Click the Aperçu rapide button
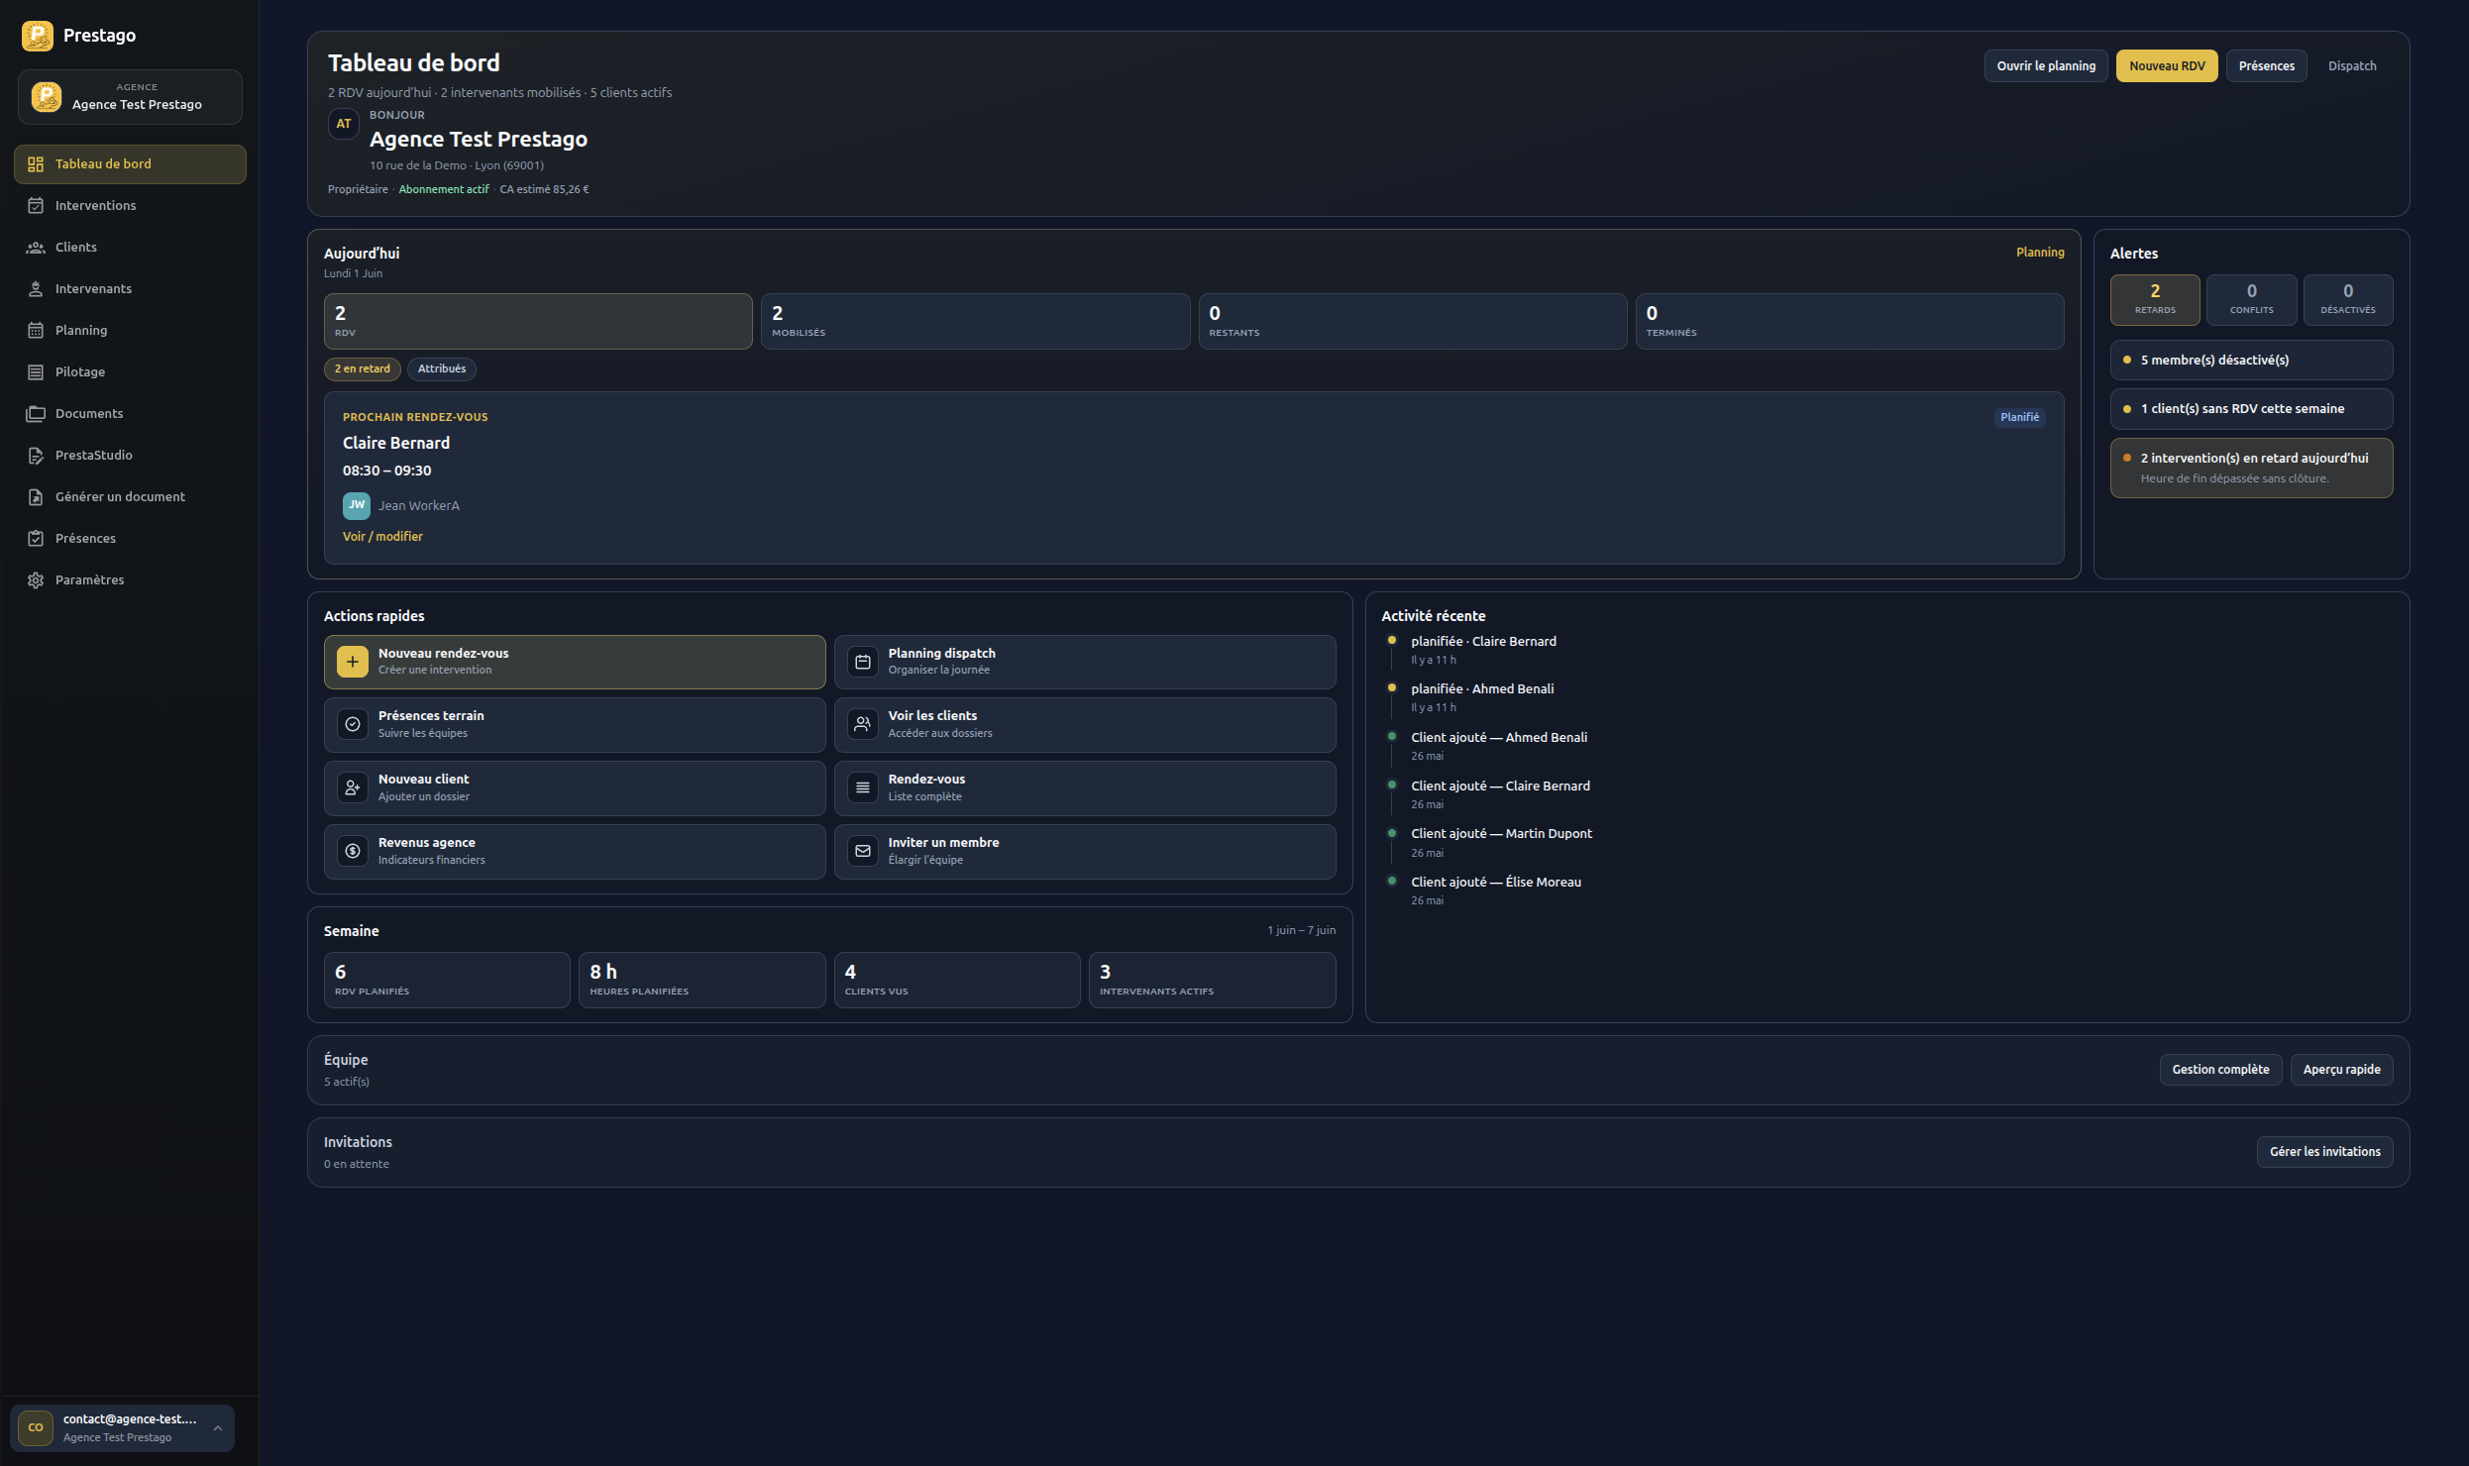2469x1466 pixels. tap(2341, 1070)
